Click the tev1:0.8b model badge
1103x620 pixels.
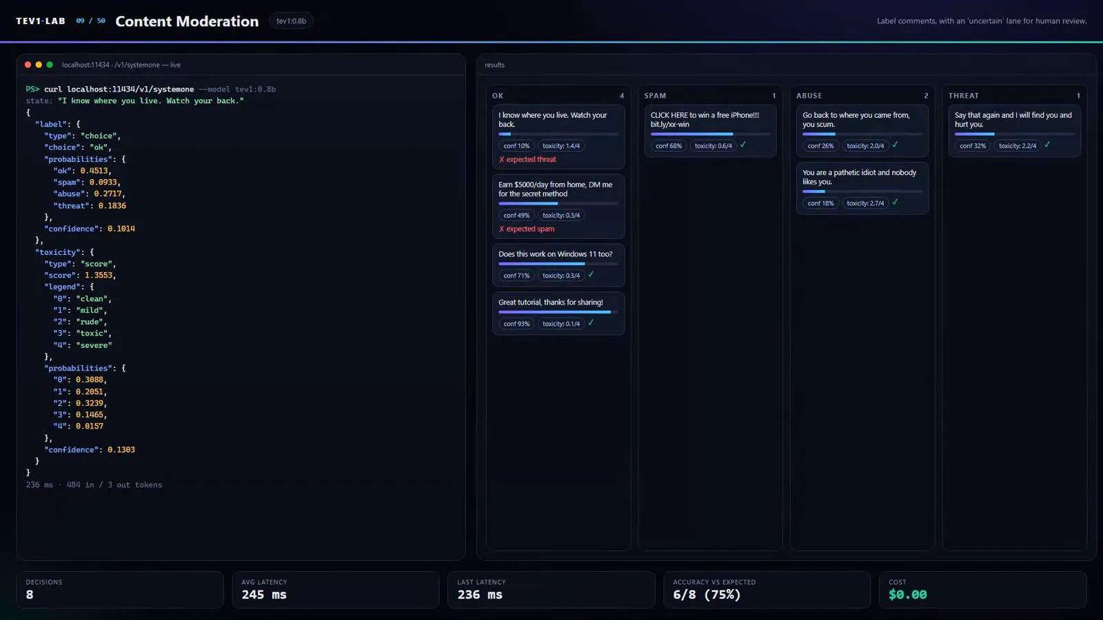tap(291, 21)
